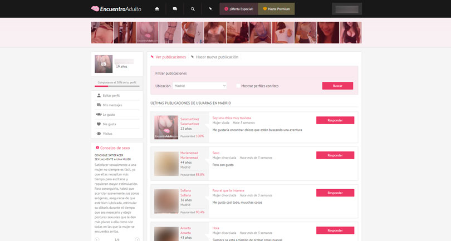Click the '19 años' text under username
The height and width of the screenshot is (241, 451).
pos(121,66)
